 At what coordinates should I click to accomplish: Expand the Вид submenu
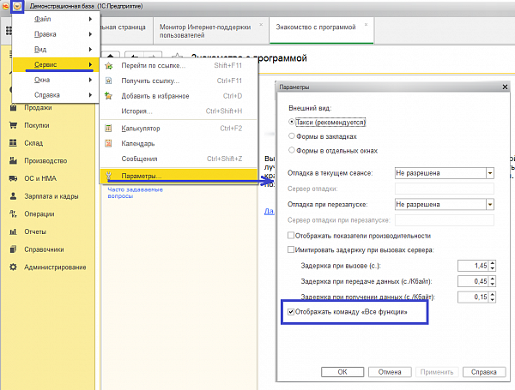click(56, 49)
